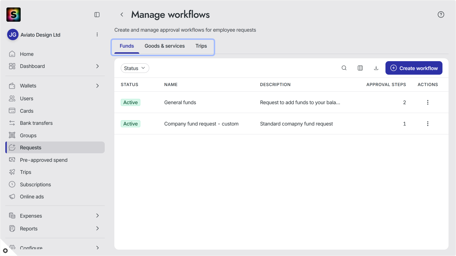Click the Subscriptions clock icon

pyautogui.click(x=12, y=185)
